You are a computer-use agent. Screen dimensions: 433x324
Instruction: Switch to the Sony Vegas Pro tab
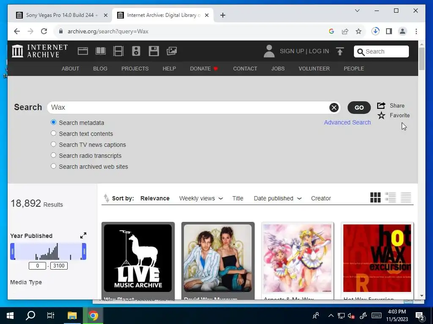coord(62,15)
